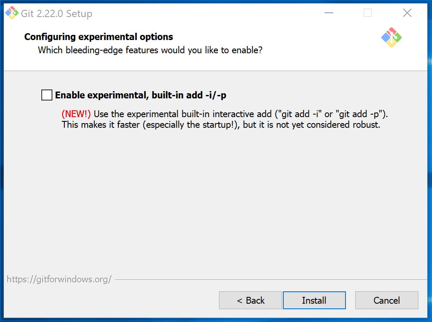Image resolution: width=432 pixels, height=322 pixels.
Task: Click the maximize icon on the window
Action: 367,13
